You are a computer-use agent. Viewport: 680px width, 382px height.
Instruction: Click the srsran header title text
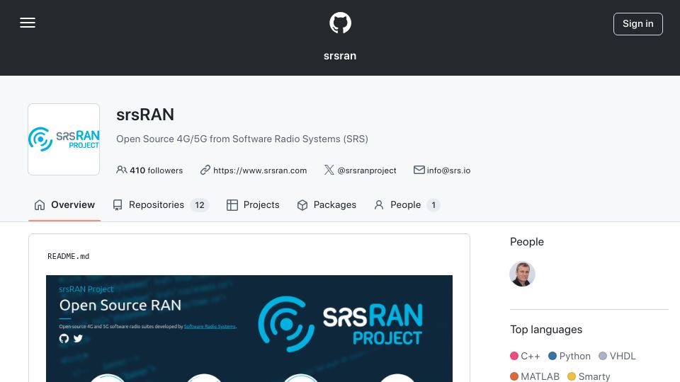tap(340, 56)
